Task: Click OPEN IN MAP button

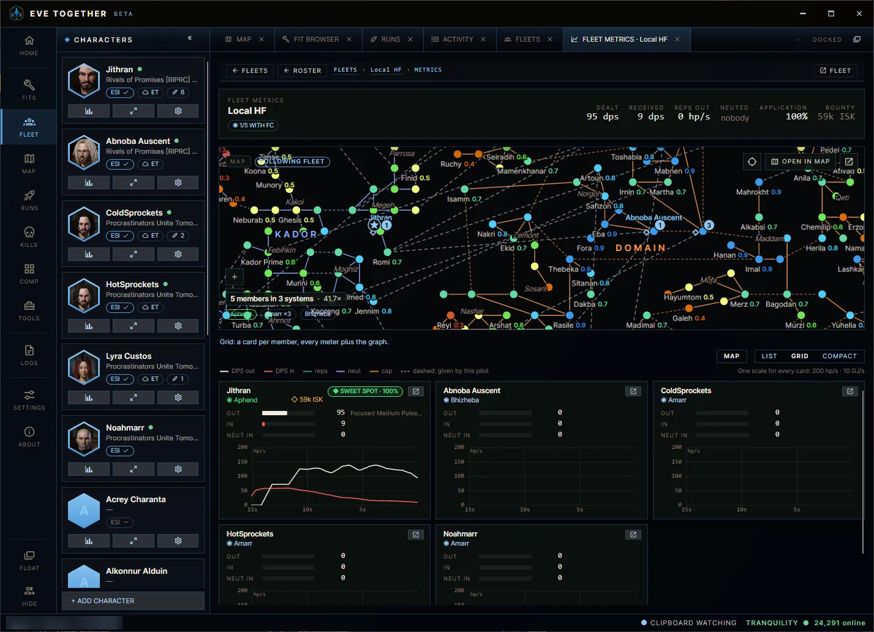Action: 801,162
